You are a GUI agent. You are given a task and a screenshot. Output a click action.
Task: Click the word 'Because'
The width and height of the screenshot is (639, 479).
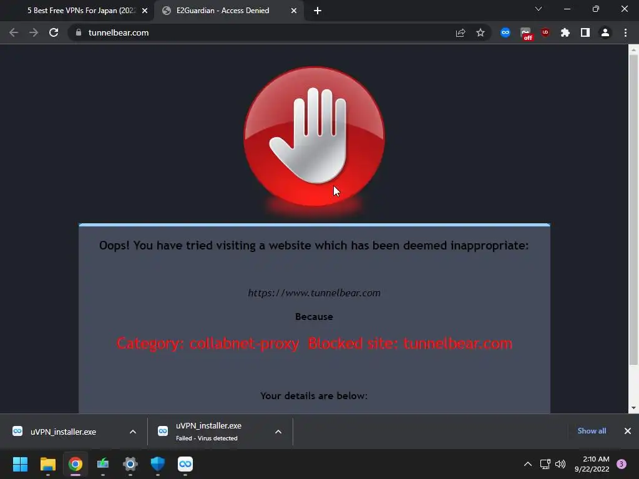click(315, 316)
